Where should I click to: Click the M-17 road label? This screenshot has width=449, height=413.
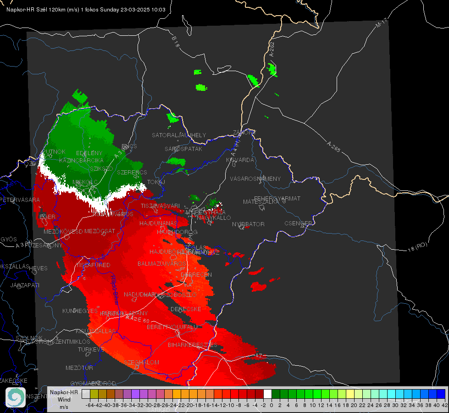(x=382, y=23)
